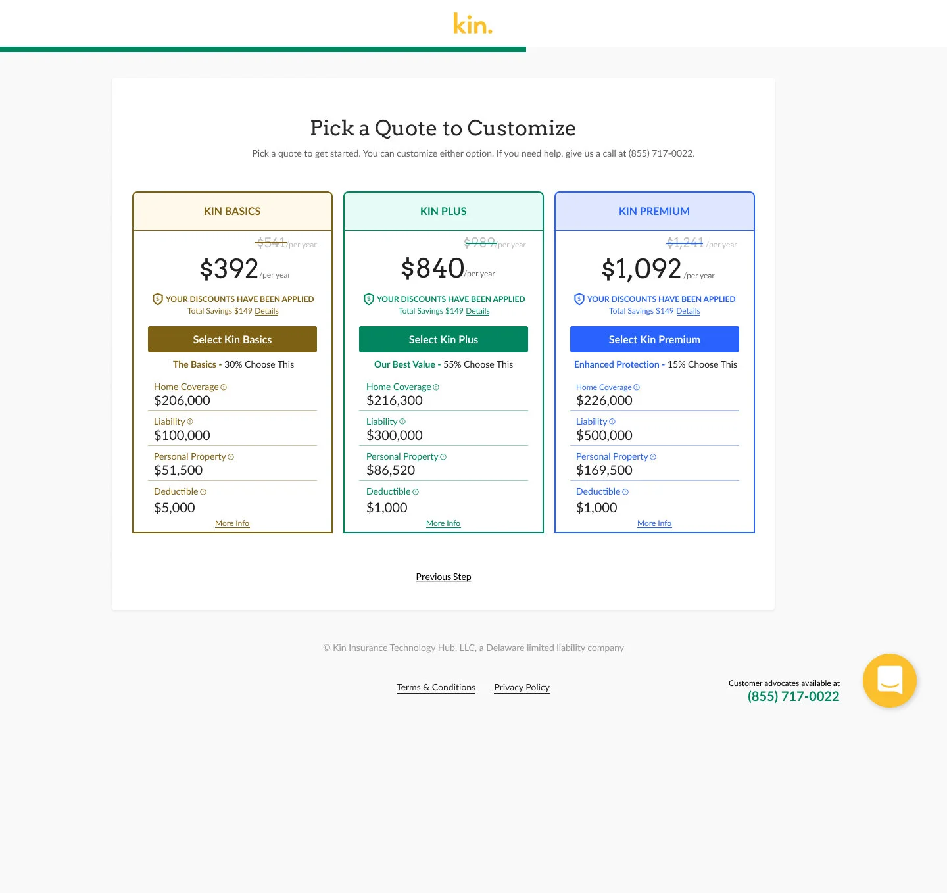Click the $51,500 personal property value
The height and width of the screenshot is (893, 947).
click(178, 470)
